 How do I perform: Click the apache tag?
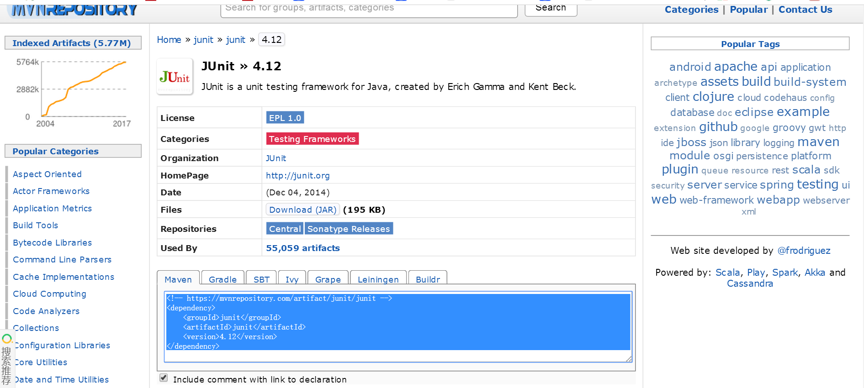click(x=736, y=67)
